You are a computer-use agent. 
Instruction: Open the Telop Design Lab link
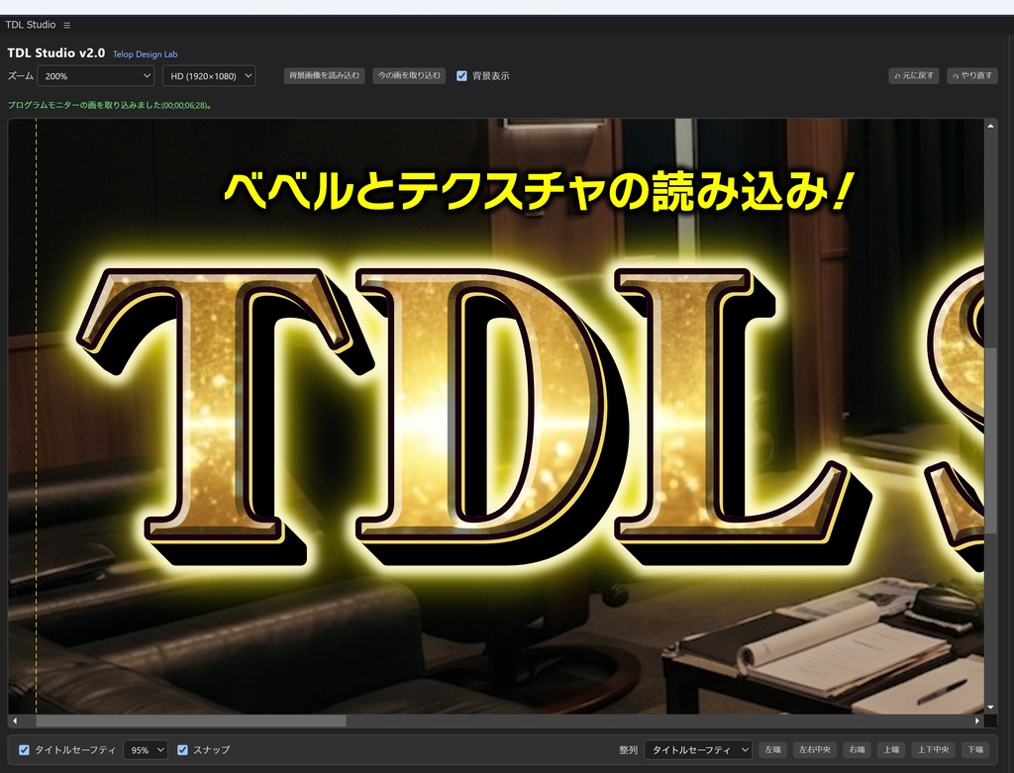[145, 54]
